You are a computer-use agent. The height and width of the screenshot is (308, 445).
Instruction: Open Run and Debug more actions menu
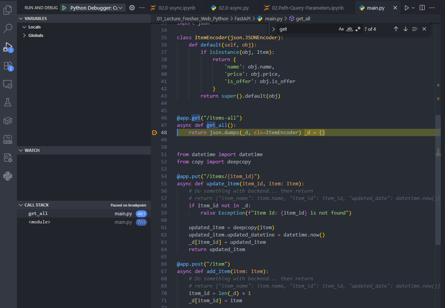142,8
